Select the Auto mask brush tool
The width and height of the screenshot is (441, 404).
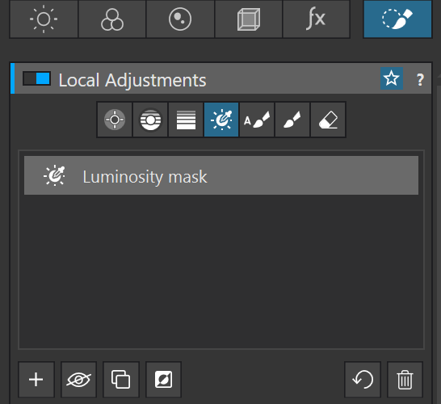pos(257,120)
